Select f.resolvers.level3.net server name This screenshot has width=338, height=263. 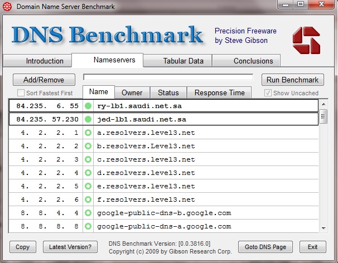tap(146, 199)
